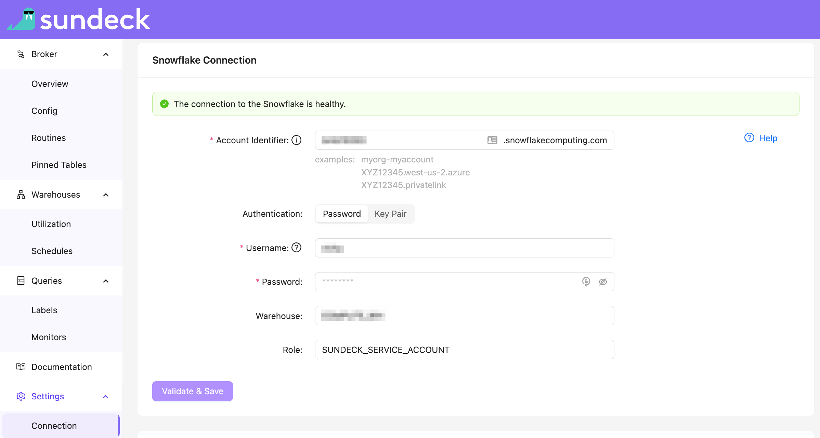820x438 pixels.
Task: Click the Warehouses section icon
Action: [x=21, y=195]
